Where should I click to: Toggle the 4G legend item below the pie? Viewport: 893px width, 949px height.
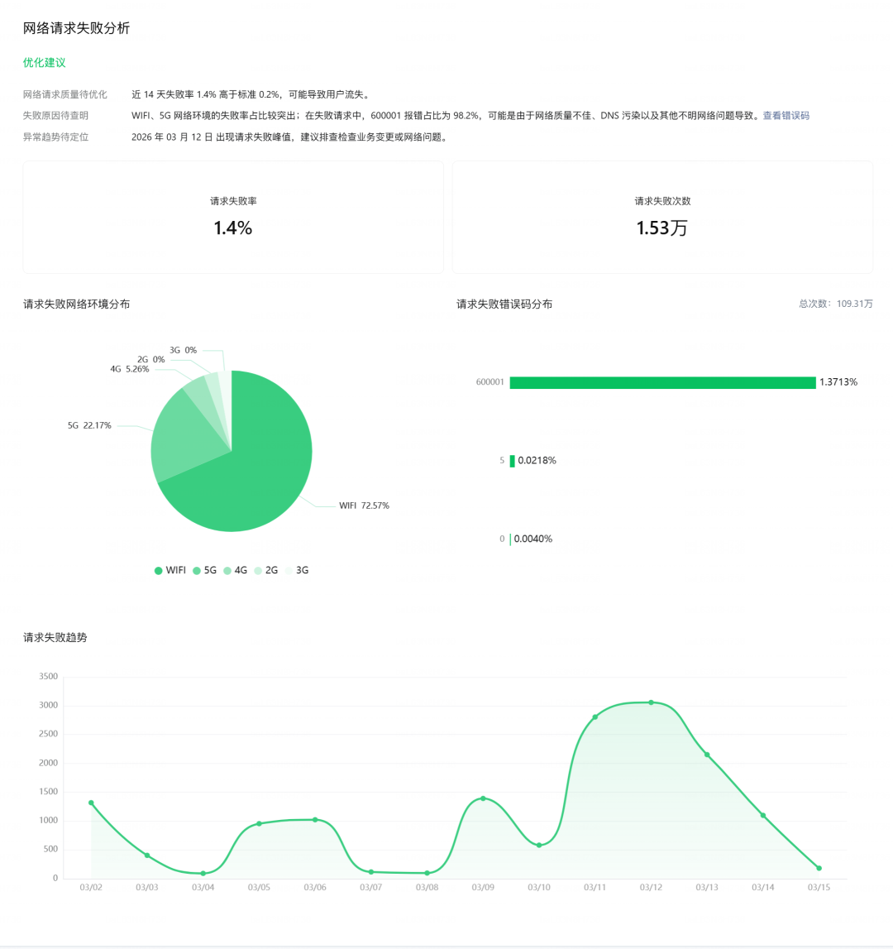236,570
